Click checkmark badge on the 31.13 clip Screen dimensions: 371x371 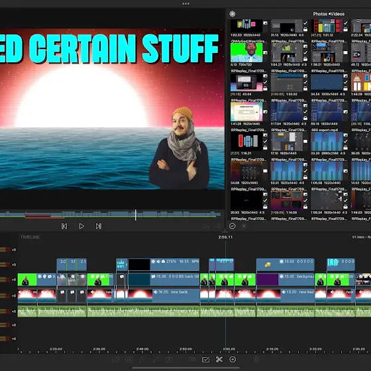coord(305,23)
